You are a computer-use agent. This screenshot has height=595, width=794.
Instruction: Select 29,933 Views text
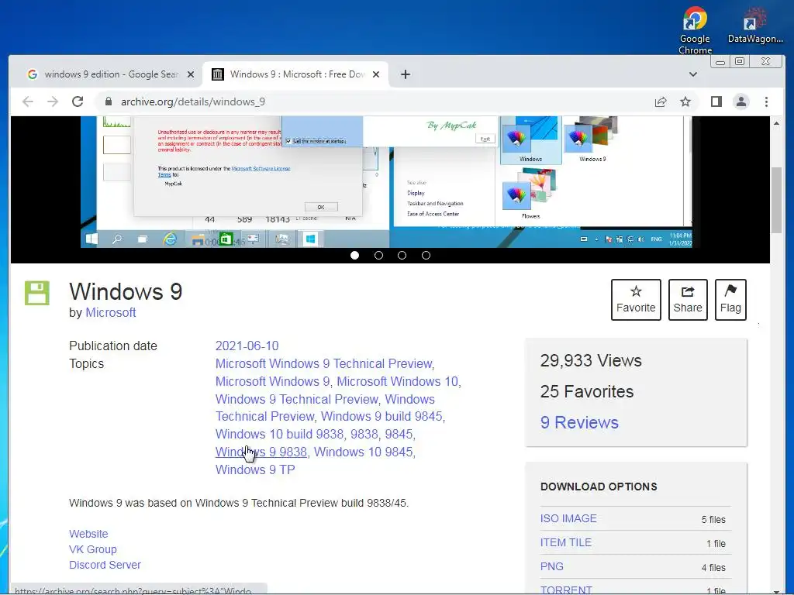(590, 361)
